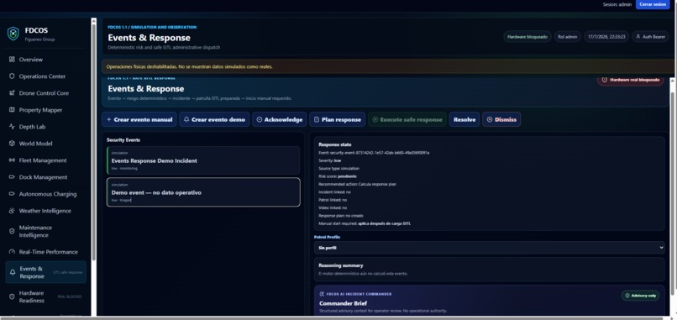Image resolution: width=677 pixels, height=320 pixels.
Task: Click the document icon on Plan response
Action: 317,119
